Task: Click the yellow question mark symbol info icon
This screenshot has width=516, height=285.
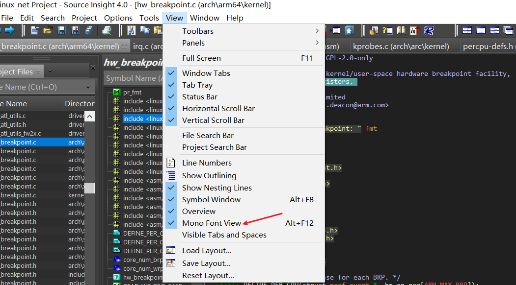Action: pos(387,30)
